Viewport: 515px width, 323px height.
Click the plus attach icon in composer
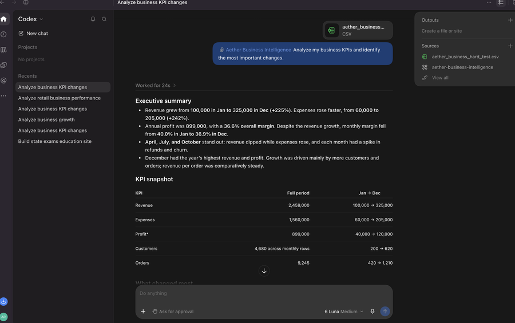(x=143, y=312)
